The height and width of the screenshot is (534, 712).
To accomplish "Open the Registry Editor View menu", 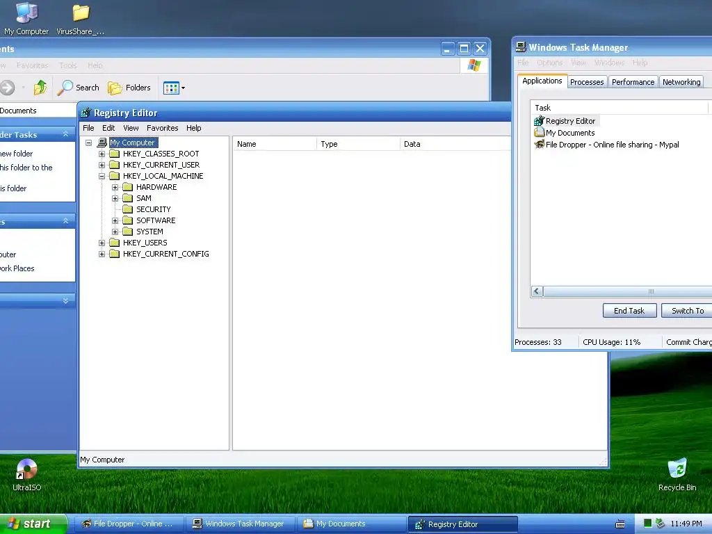I will coord(131,128).
